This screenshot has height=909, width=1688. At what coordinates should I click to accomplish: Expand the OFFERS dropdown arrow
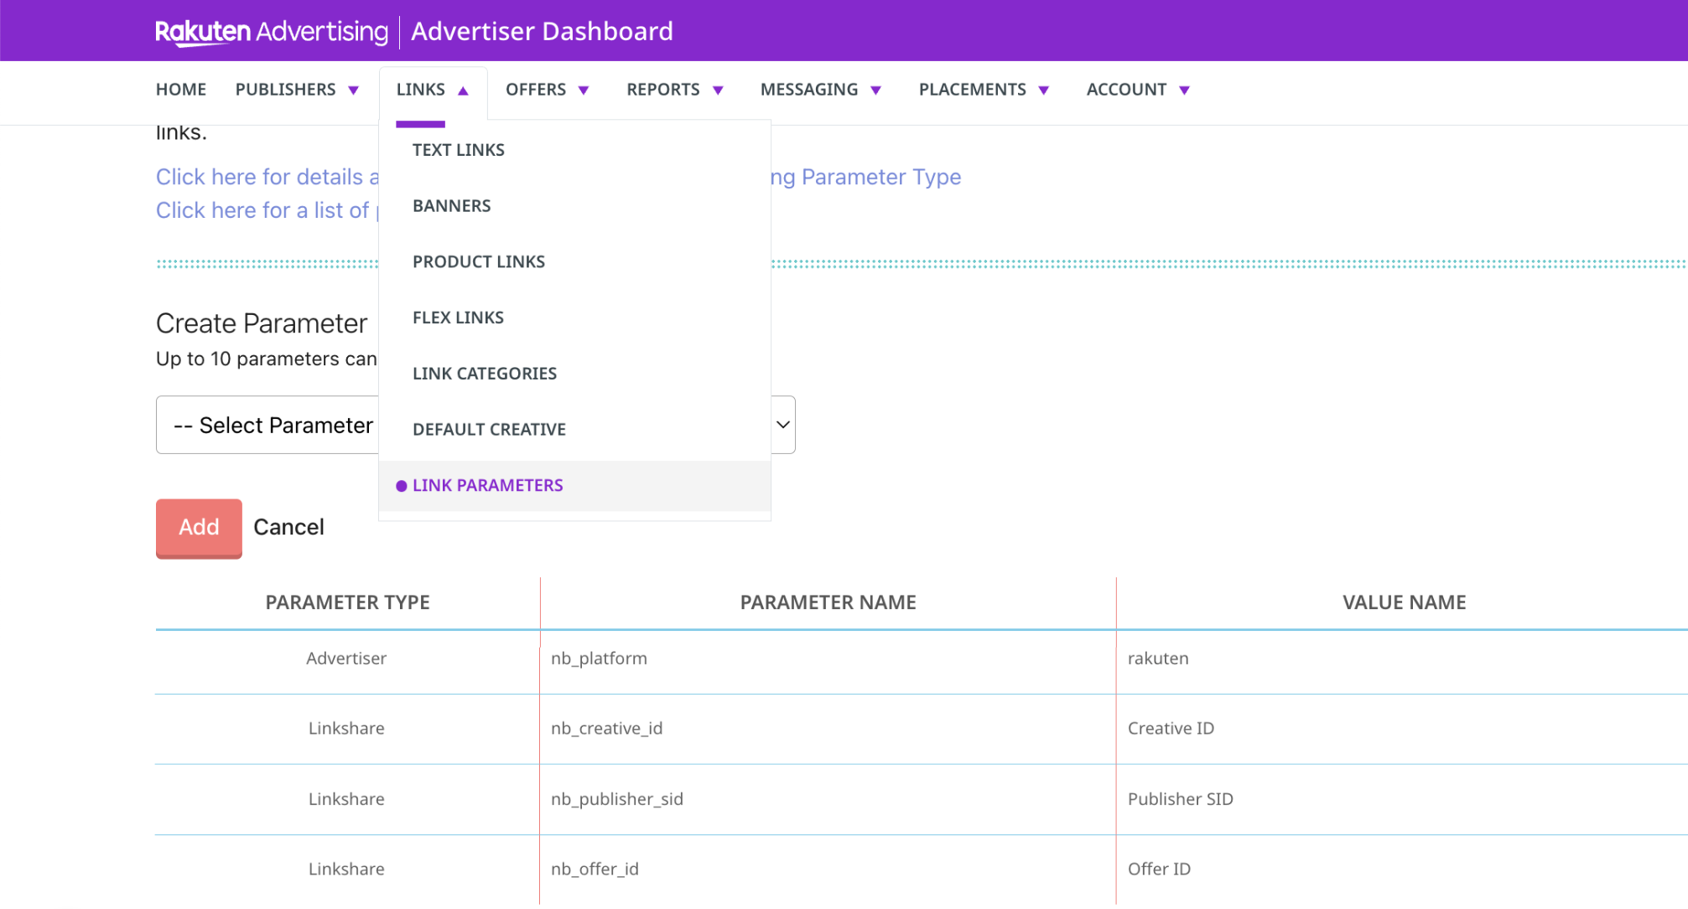point(584,90)
